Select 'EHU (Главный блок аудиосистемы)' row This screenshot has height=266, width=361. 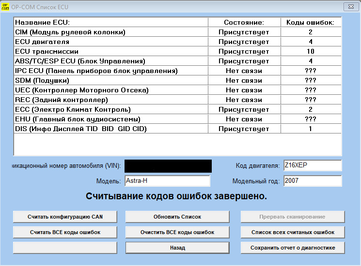[x=177, y=119]
